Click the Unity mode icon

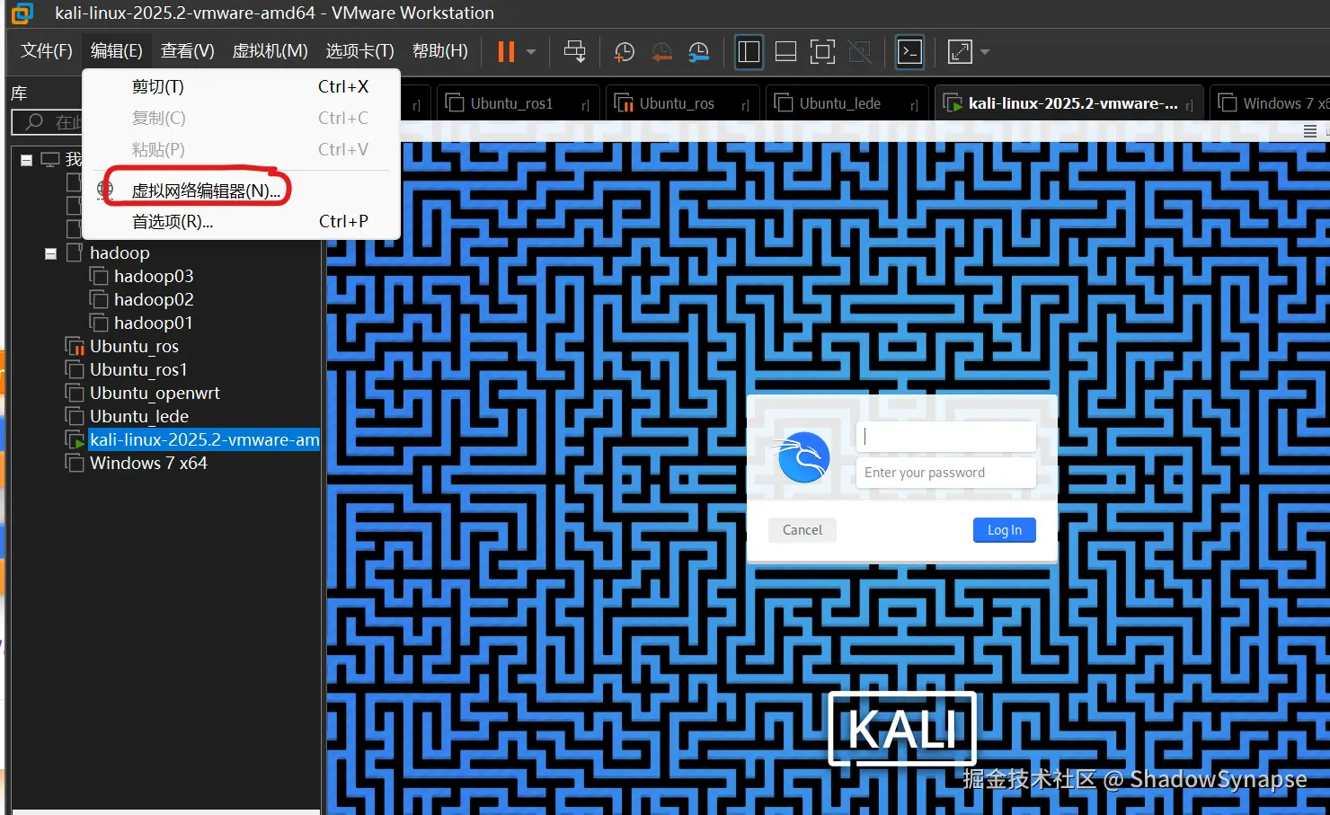click(860, 52)
